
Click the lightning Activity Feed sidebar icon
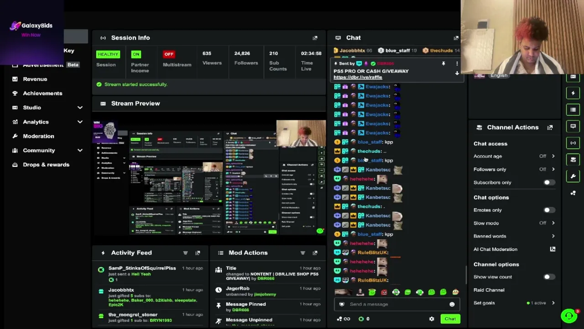(573, 93)
